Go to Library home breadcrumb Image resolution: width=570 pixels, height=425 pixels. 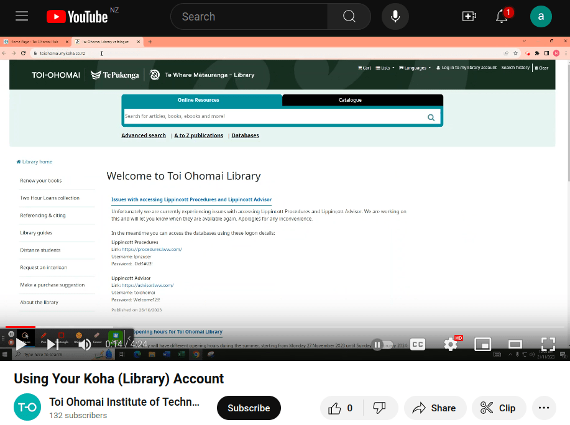[x=35, y=162]
